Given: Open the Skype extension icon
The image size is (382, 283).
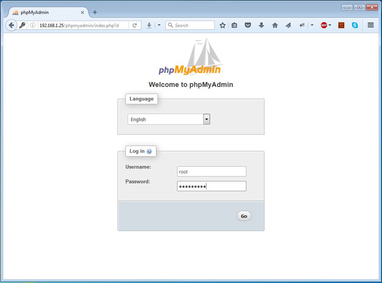Looking at the screenshot, I should click(355, 25).
